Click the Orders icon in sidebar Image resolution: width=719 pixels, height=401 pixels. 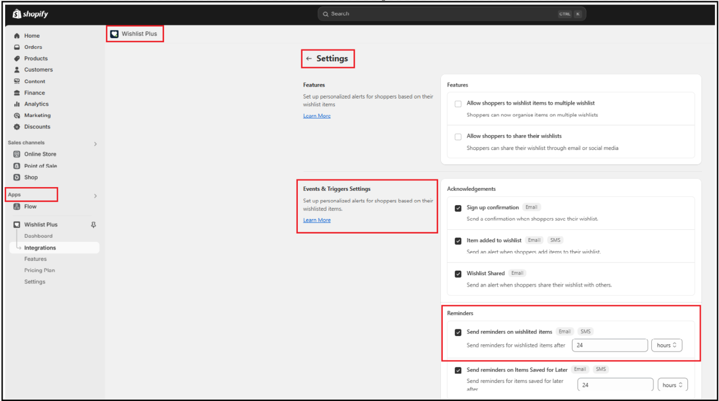point(17,47)
